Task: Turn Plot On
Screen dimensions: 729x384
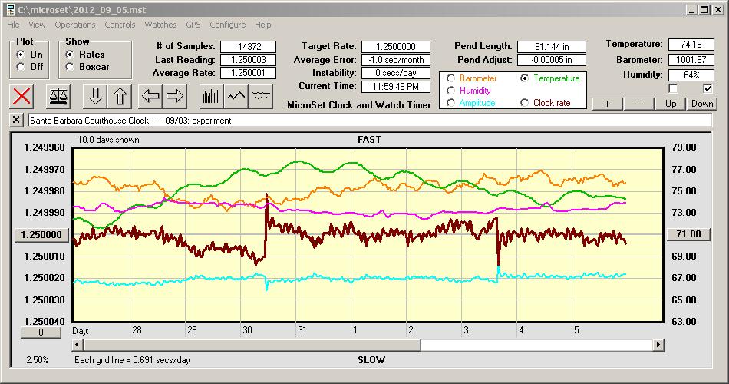Action: 21,55
